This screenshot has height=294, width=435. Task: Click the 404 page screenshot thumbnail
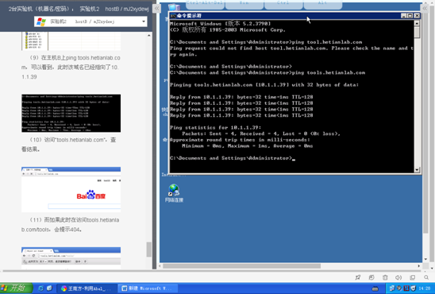(x=71, y=257)
